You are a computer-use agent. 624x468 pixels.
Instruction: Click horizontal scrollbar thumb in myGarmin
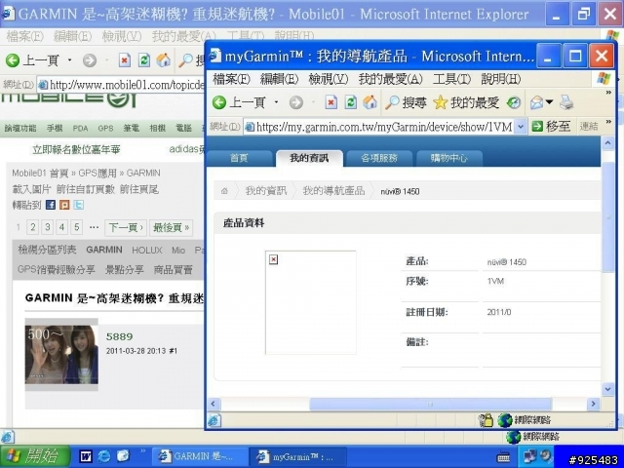[430, 404]
